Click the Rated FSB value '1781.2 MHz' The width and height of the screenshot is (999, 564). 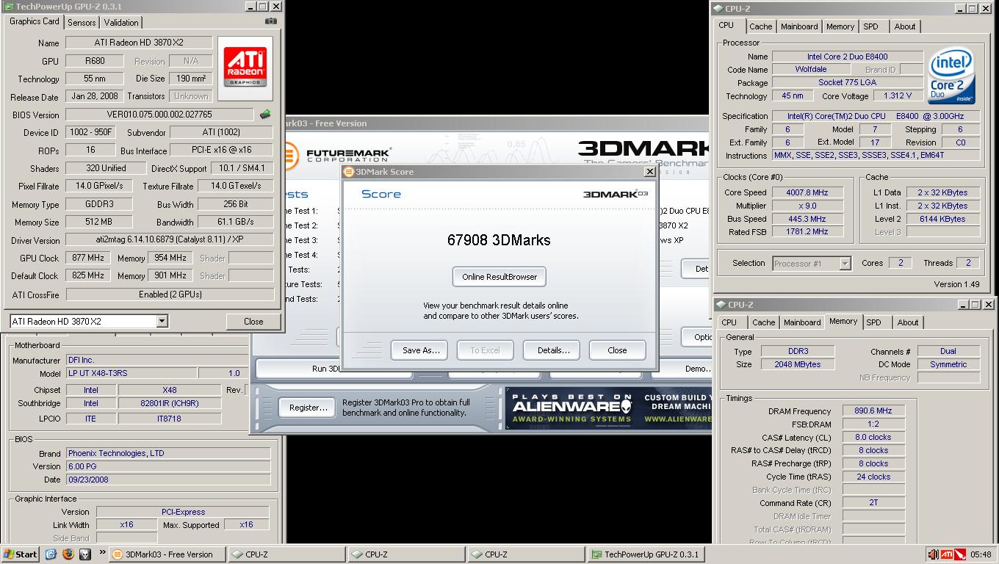807,231
